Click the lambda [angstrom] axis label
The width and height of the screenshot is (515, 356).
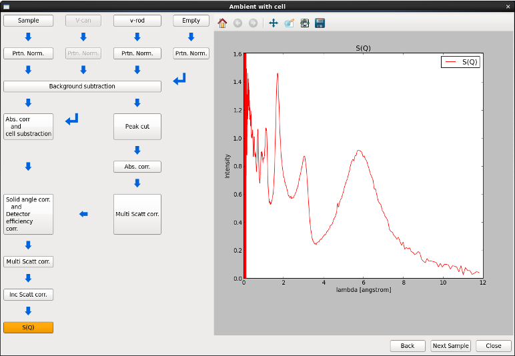pos(364,290)
